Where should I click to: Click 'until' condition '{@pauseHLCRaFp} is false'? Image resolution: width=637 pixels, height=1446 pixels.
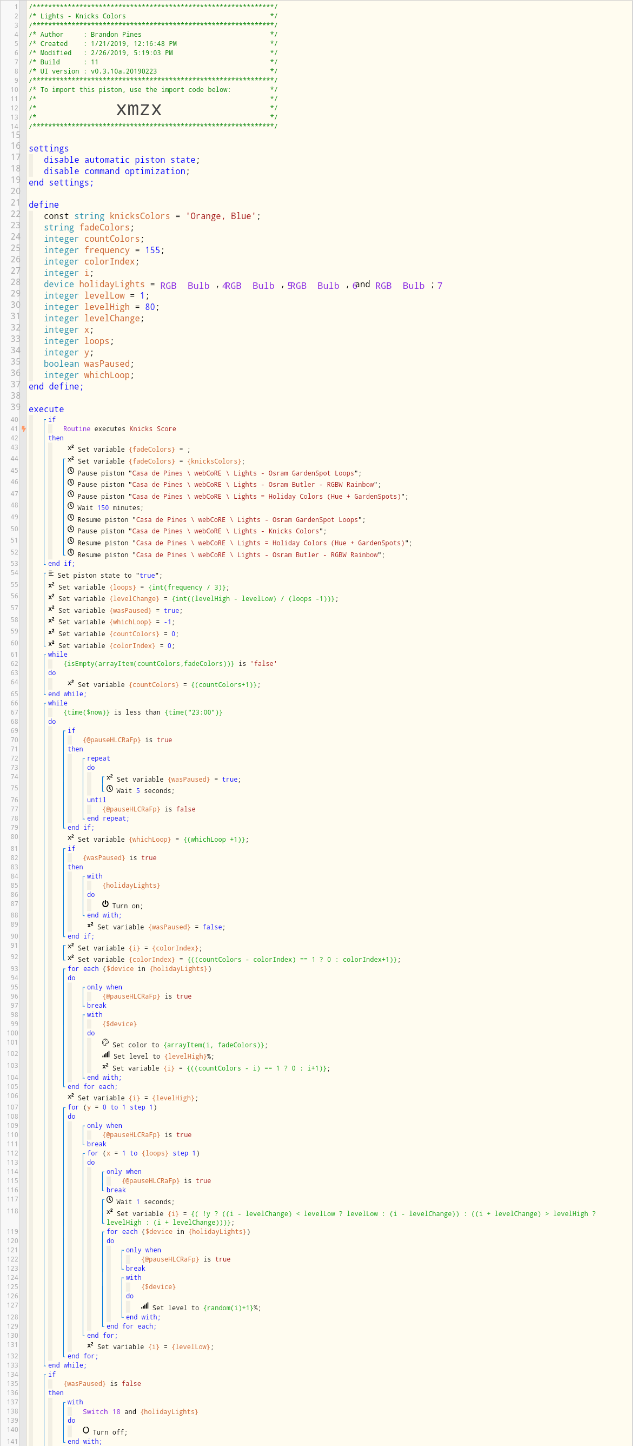coord(149,809)
